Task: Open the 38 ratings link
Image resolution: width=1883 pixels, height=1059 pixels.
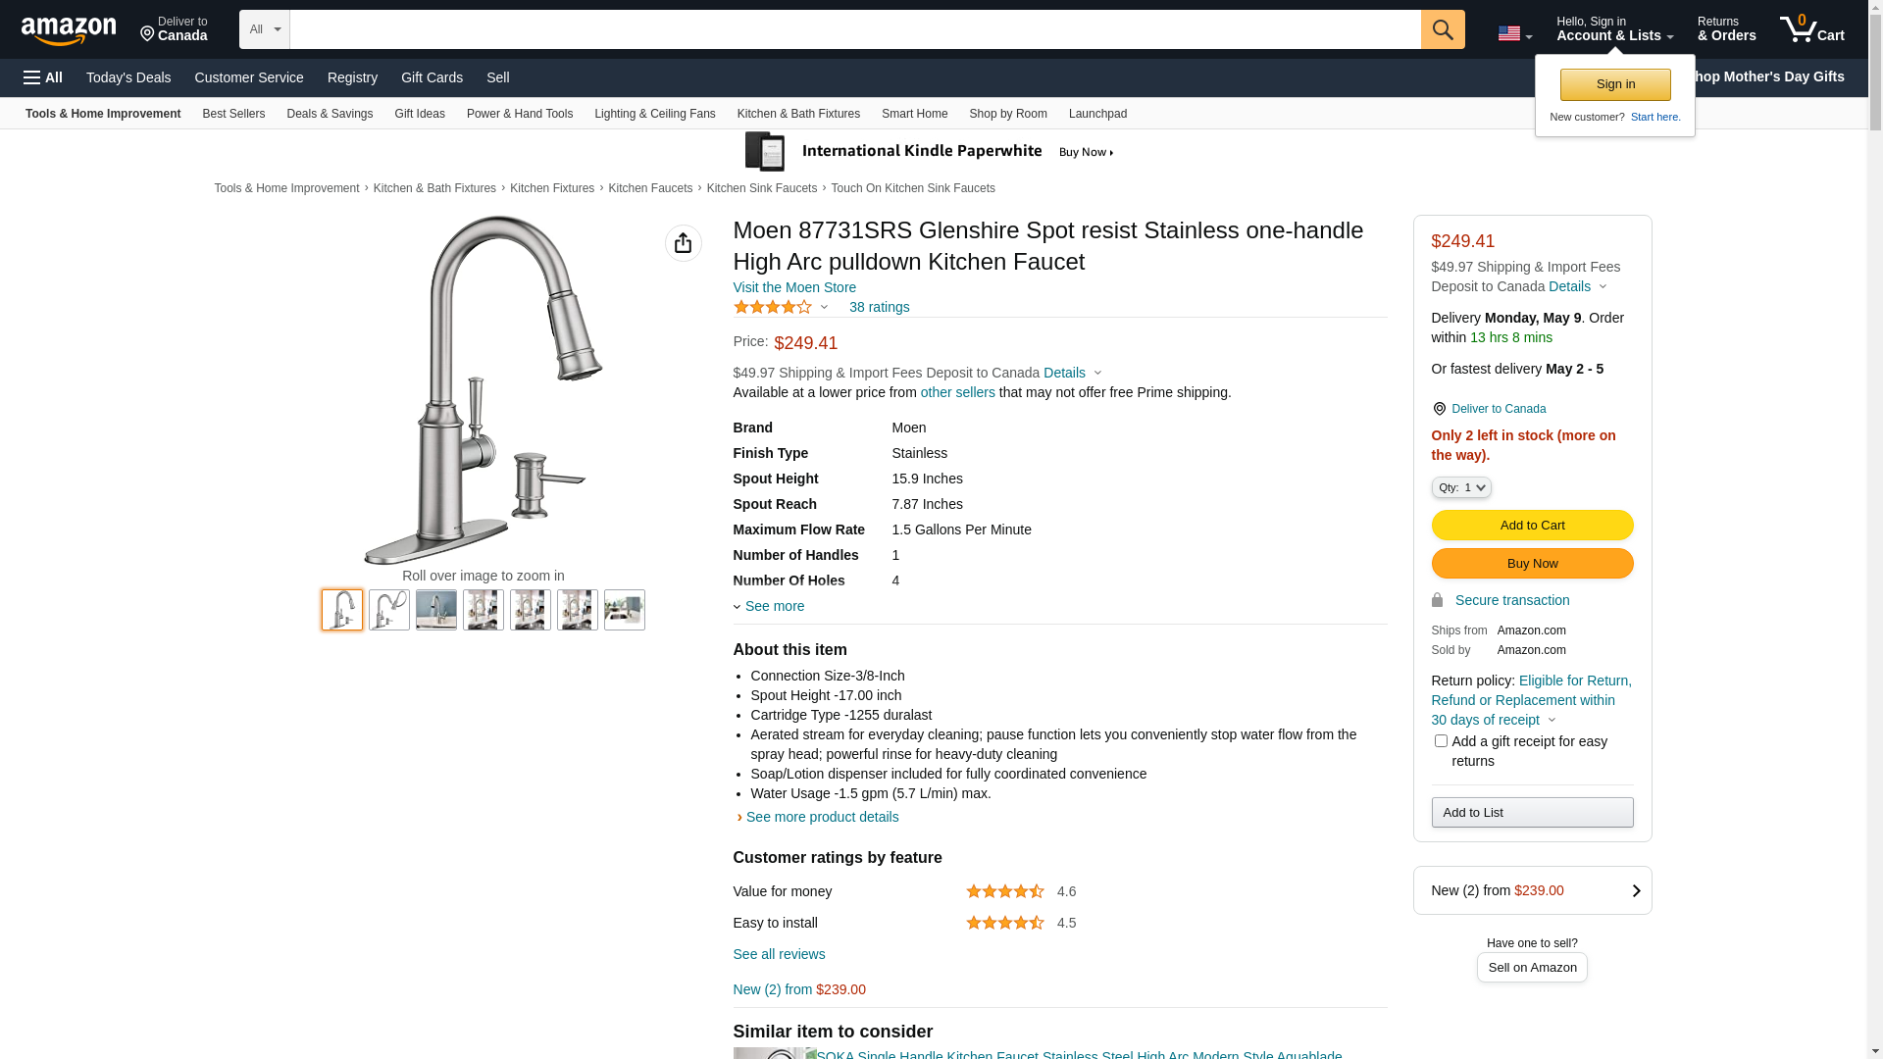Action: [x=879, y=307]
